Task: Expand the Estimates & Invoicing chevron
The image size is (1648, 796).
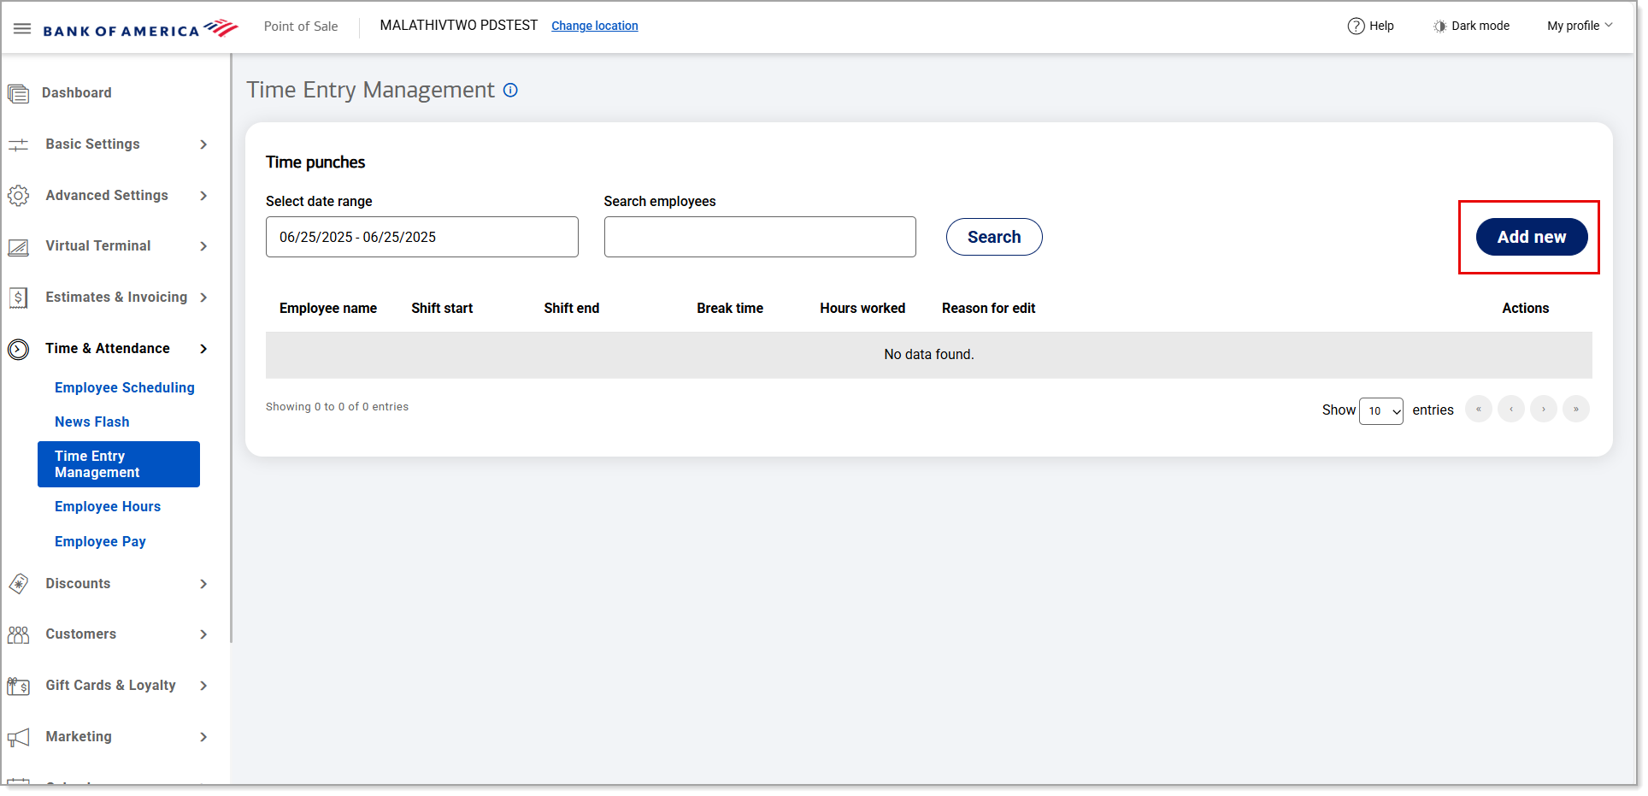Action: click(203, 298)
